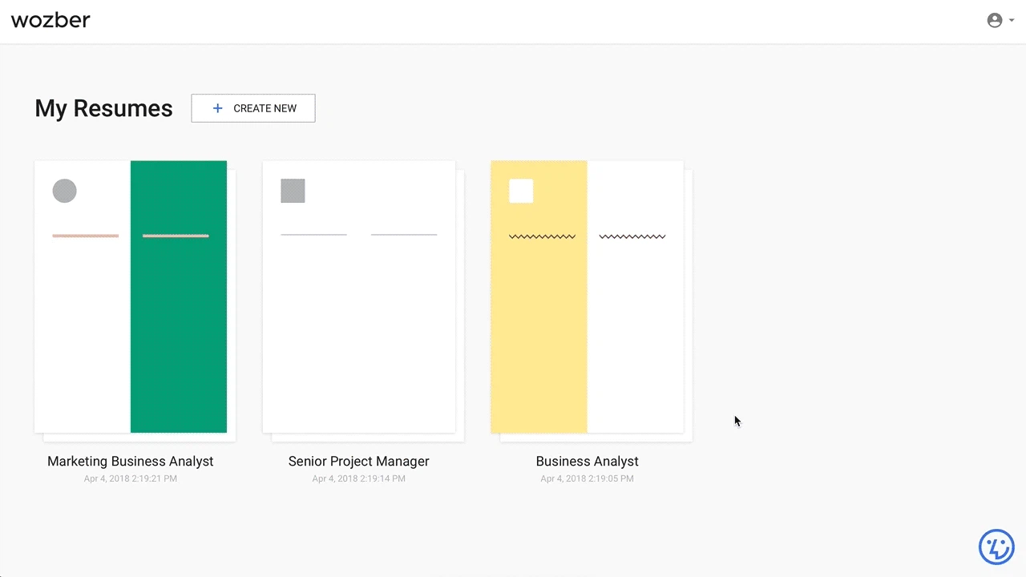This screenshot has width=1026, height=577.
Task: Click the Create New button
Action: pyautogui.click(x=253, y=108)
